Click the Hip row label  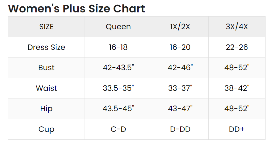pos(46,109)
